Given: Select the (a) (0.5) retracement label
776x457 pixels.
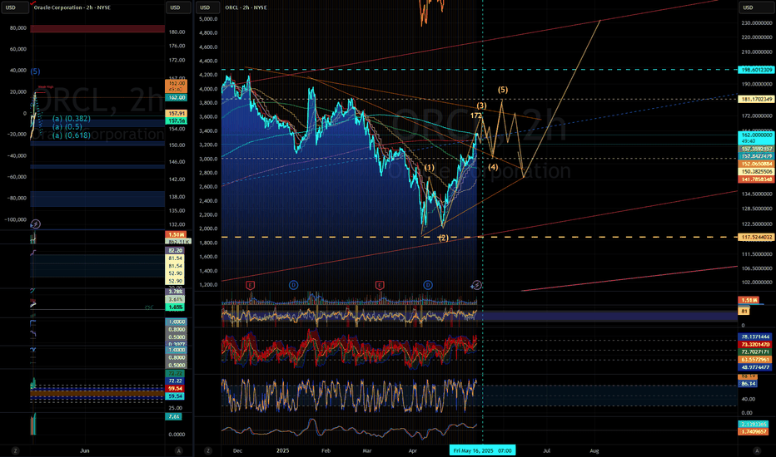Looking at the screenshot, I should click(x=67, y=127).
